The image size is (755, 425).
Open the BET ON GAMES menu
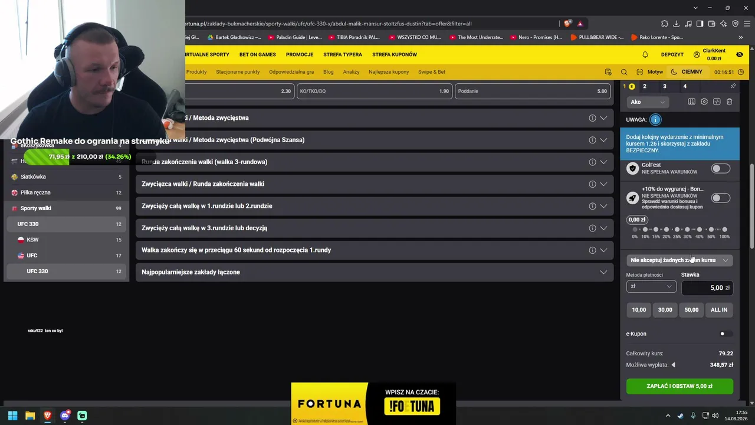[258, 55]
